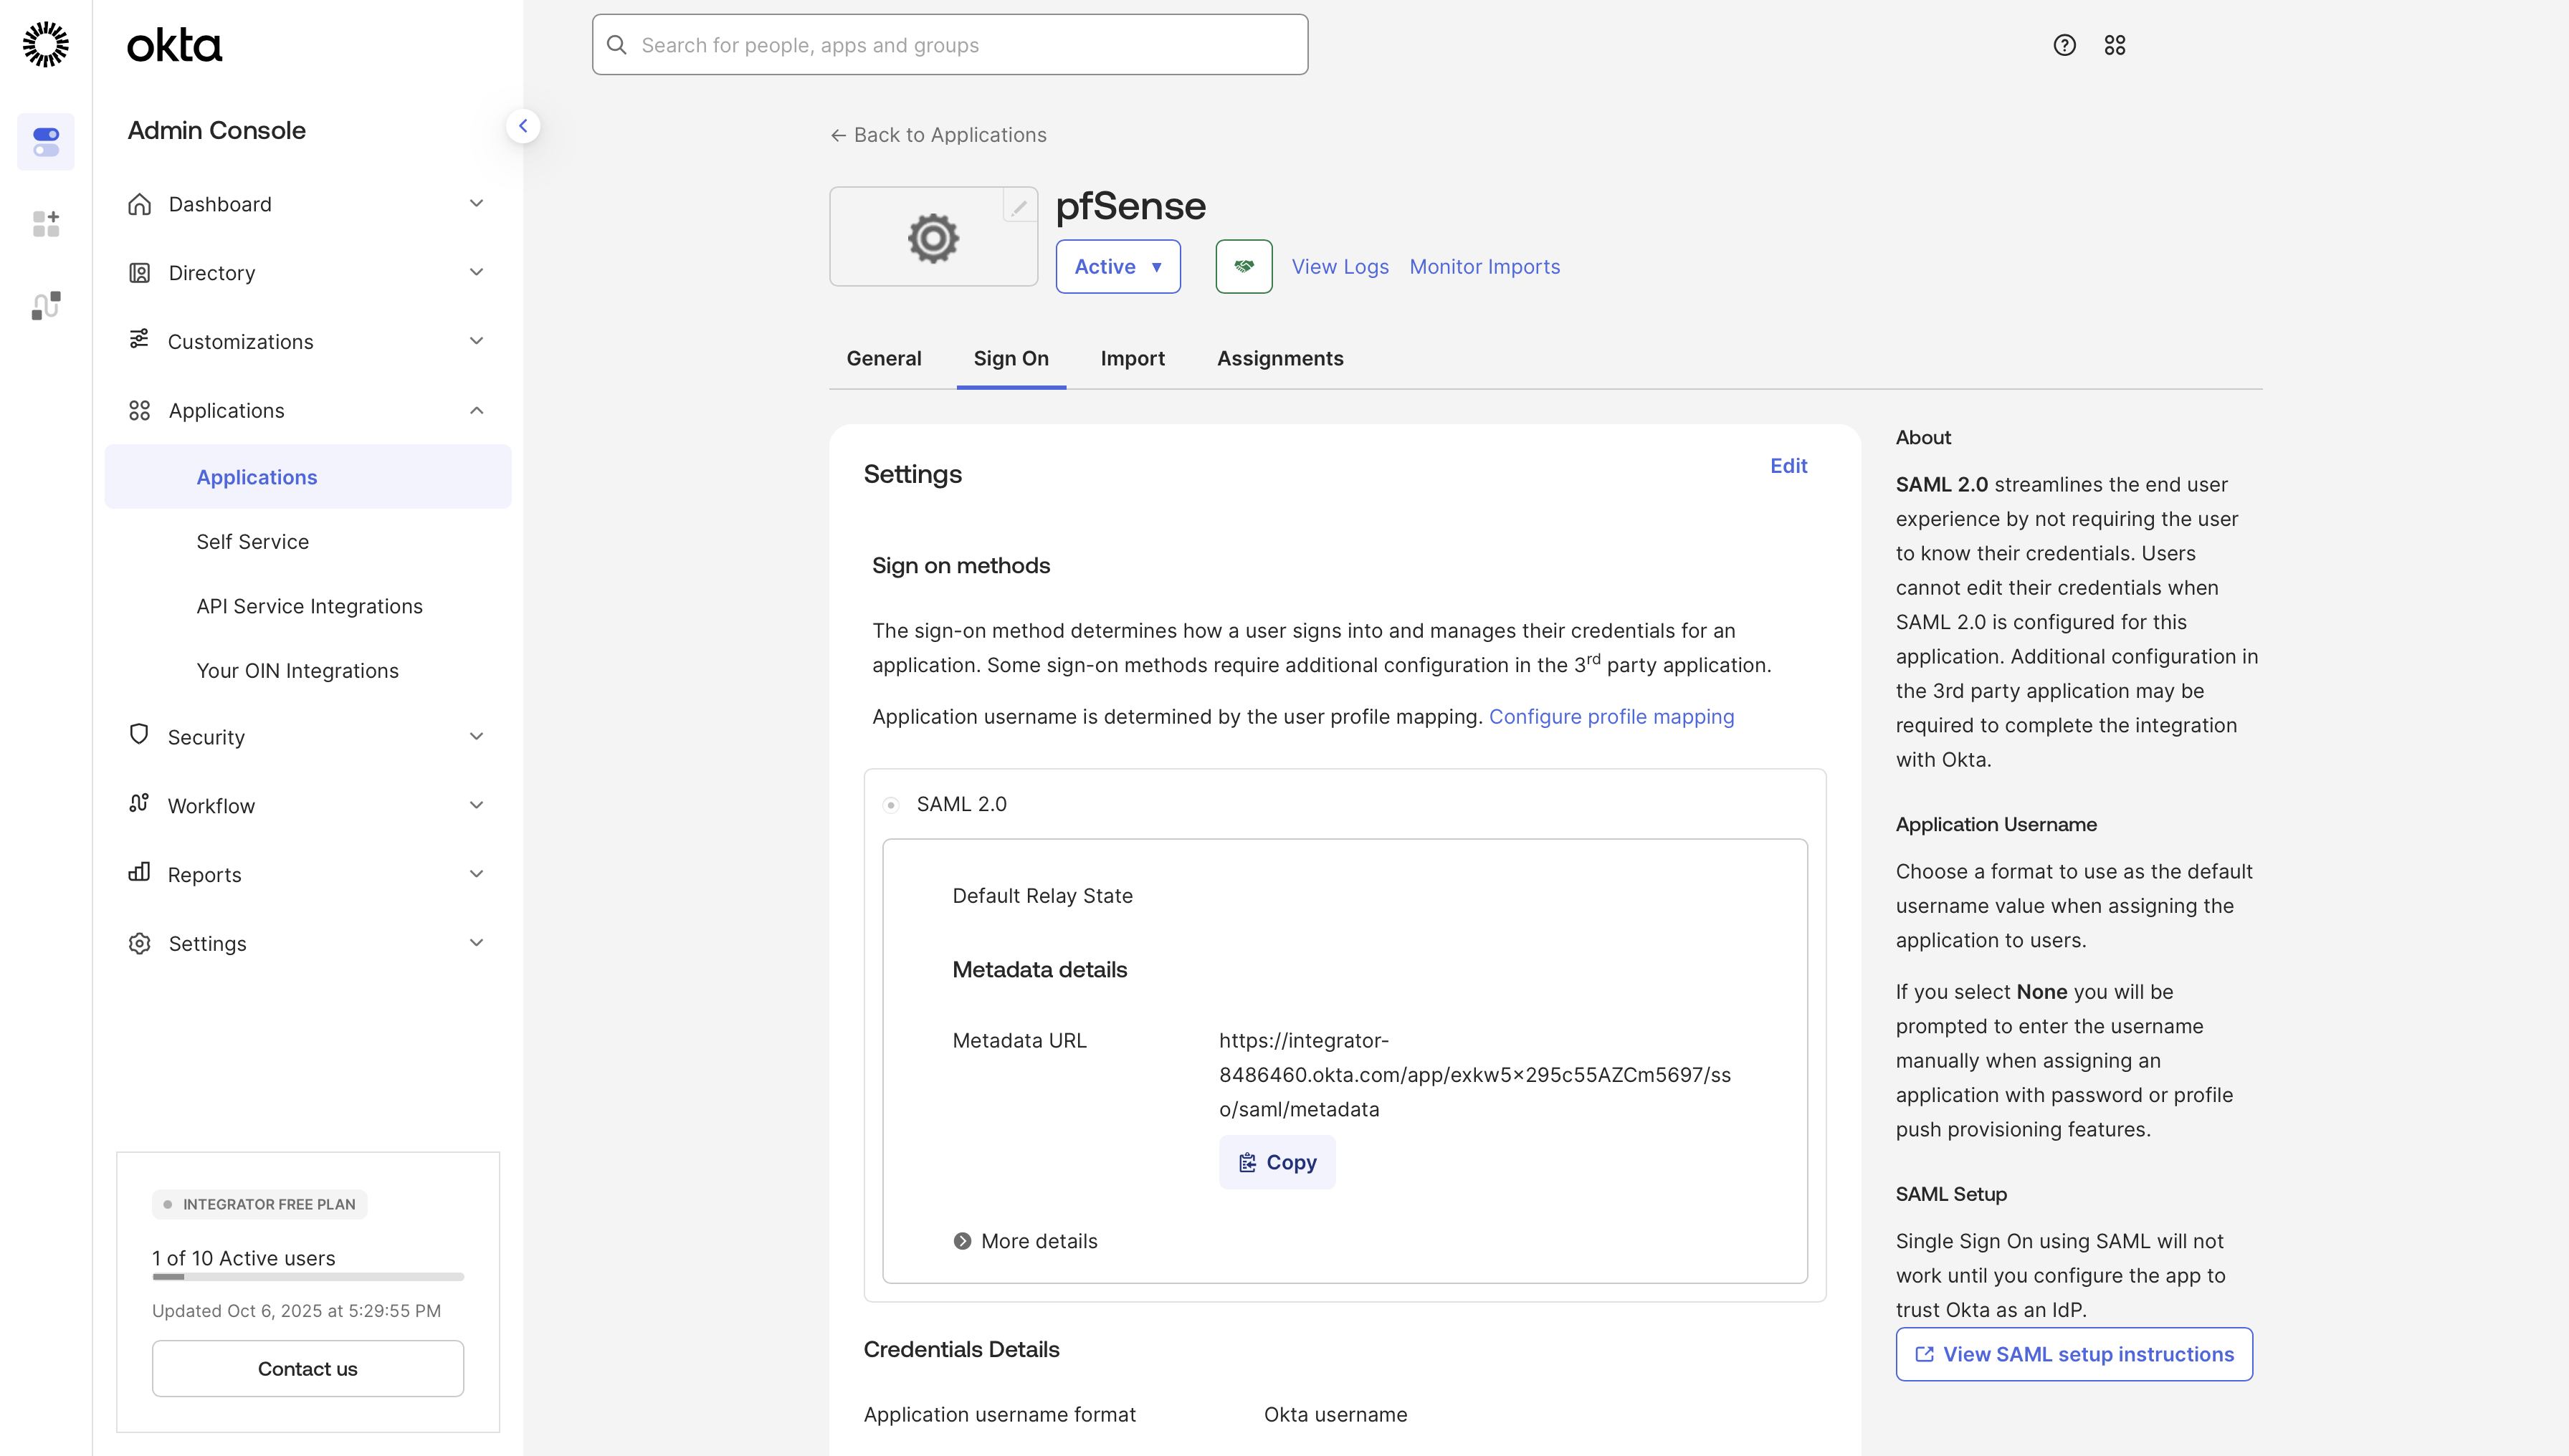Click the Okta spinner logo in top-left corner

tap(45, 44)
